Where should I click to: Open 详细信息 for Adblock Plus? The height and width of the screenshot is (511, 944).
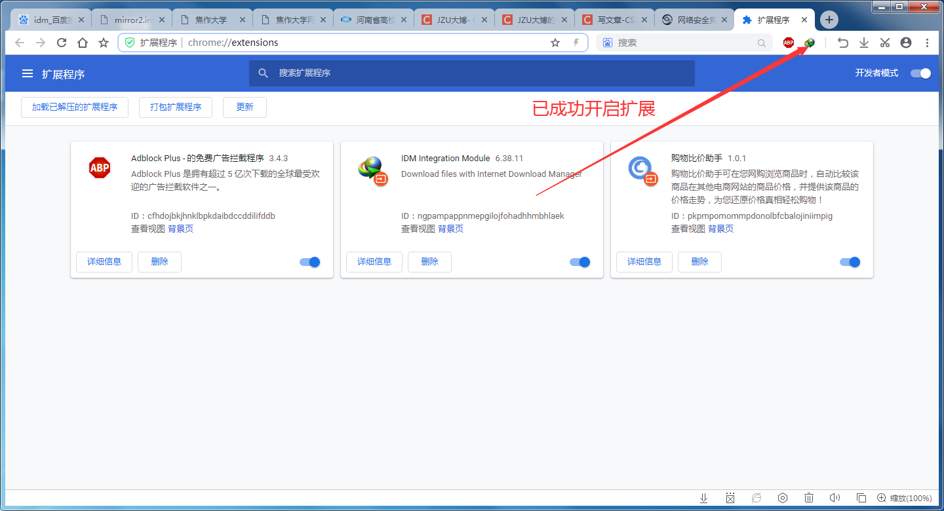coord(104,261)
